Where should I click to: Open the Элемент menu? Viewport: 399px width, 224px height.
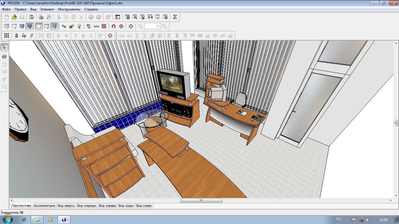[47, 9]
